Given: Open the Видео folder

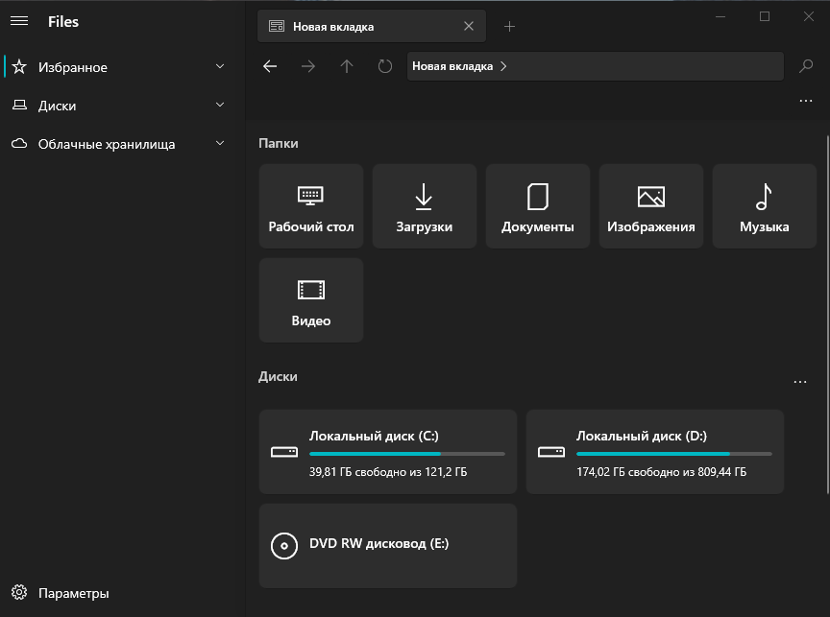Looking at the screenshot, I should tap(311, 299).
